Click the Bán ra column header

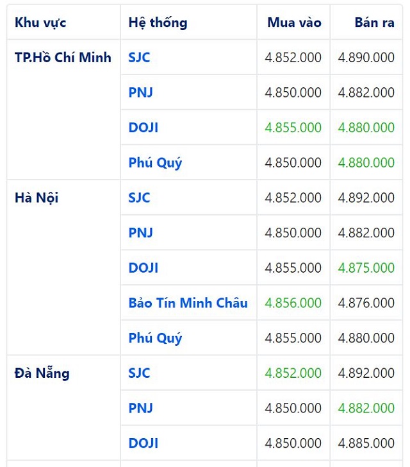tap(374, 22)
